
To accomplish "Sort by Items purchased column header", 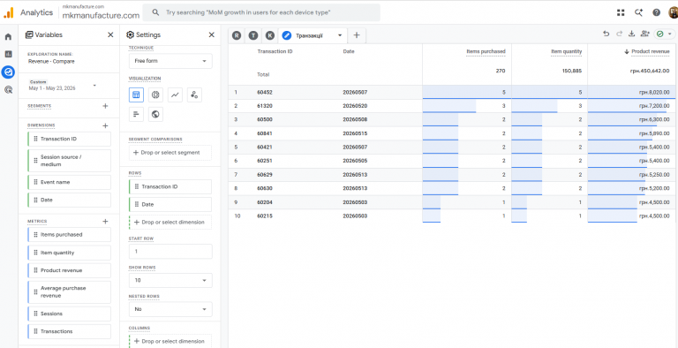I will coord(486,51).
